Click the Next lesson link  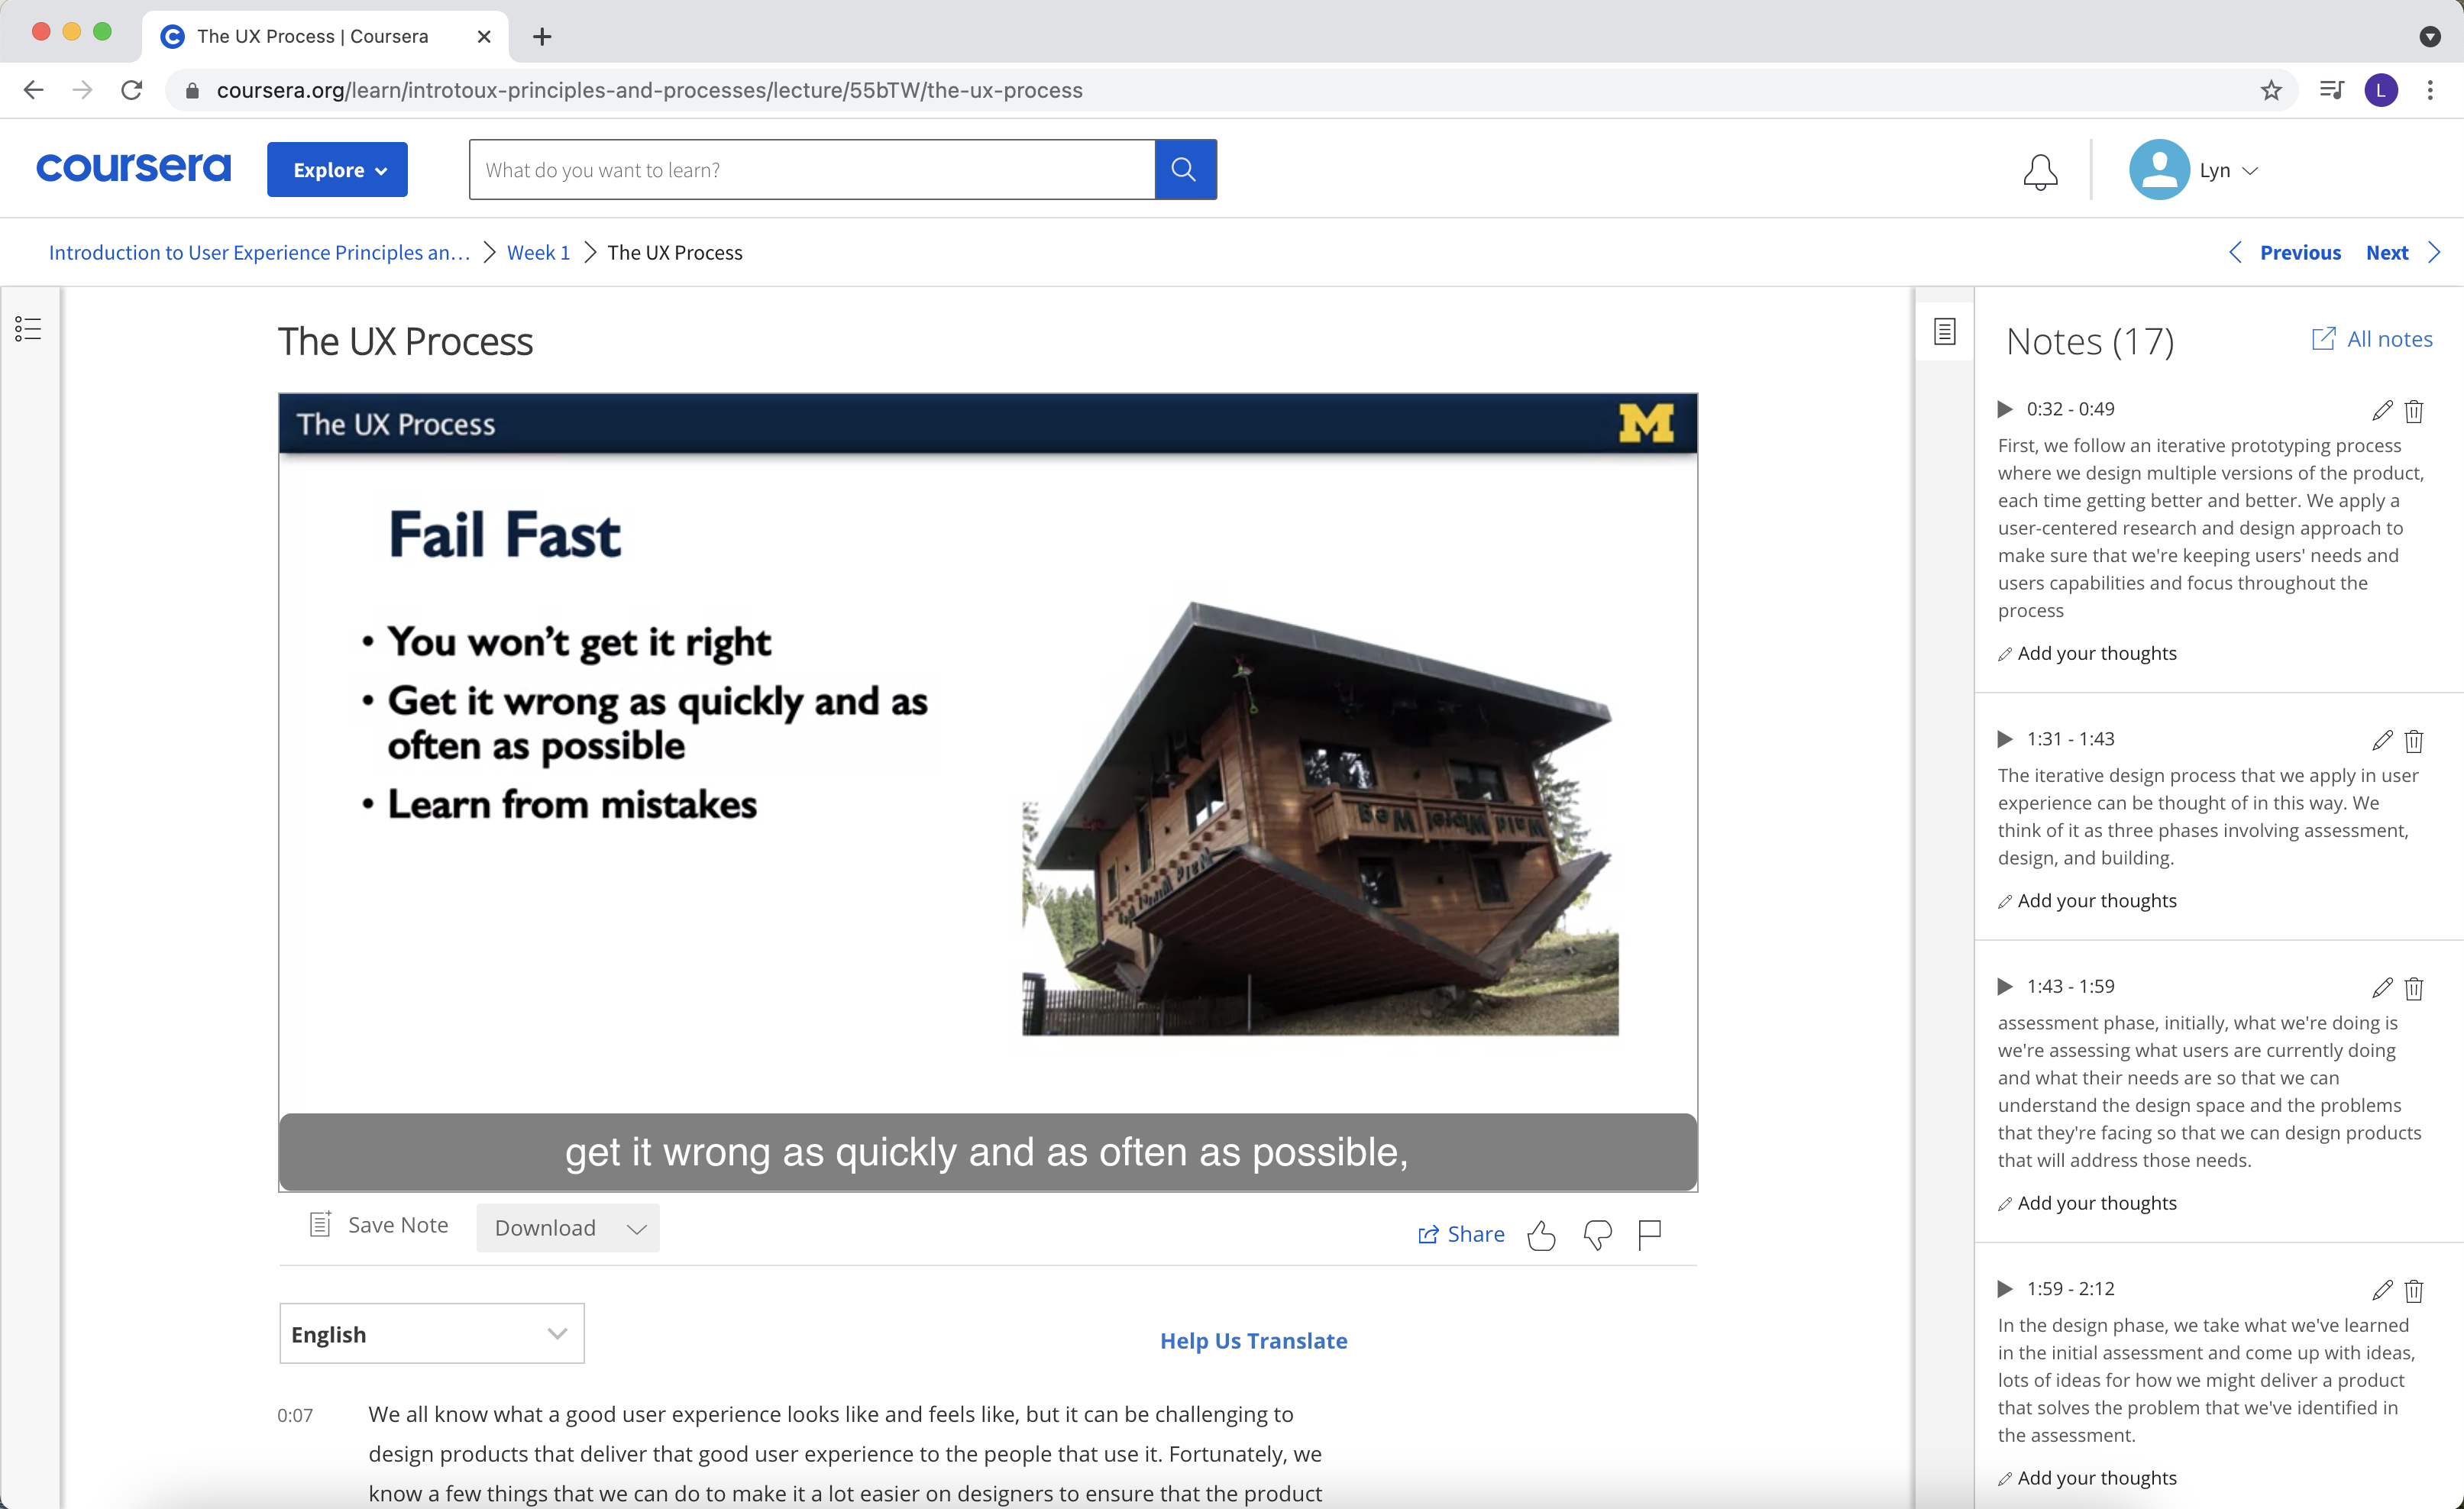[2386, 253]
